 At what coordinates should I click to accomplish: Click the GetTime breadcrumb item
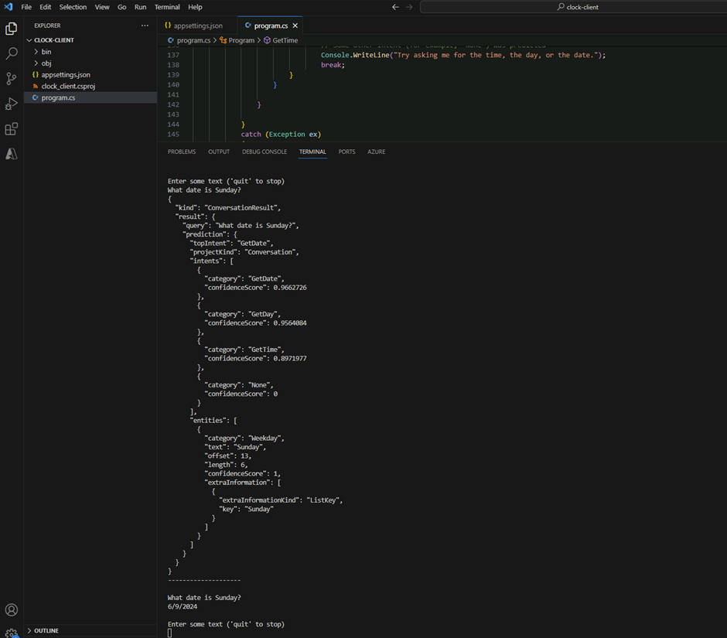coord(285,40)
